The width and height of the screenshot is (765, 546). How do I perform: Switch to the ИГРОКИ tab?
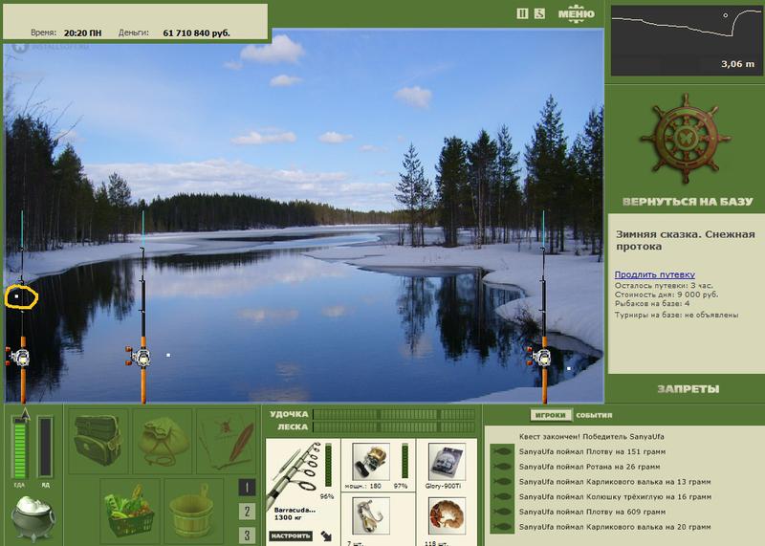tap(551, 415)
